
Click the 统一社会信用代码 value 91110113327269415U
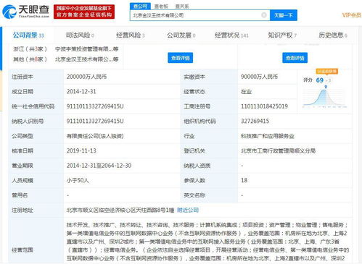[x=95, y=106]
